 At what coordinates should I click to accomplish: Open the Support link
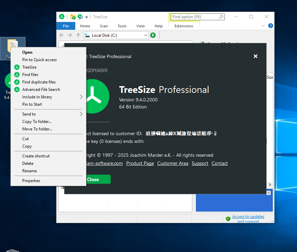[200, 163]
